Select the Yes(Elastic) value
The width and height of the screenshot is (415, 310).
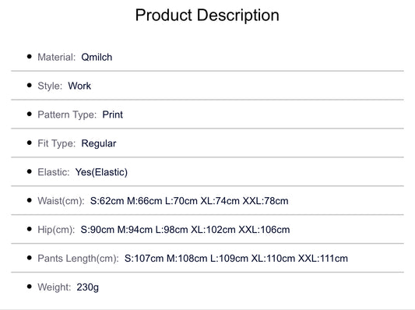101,172
